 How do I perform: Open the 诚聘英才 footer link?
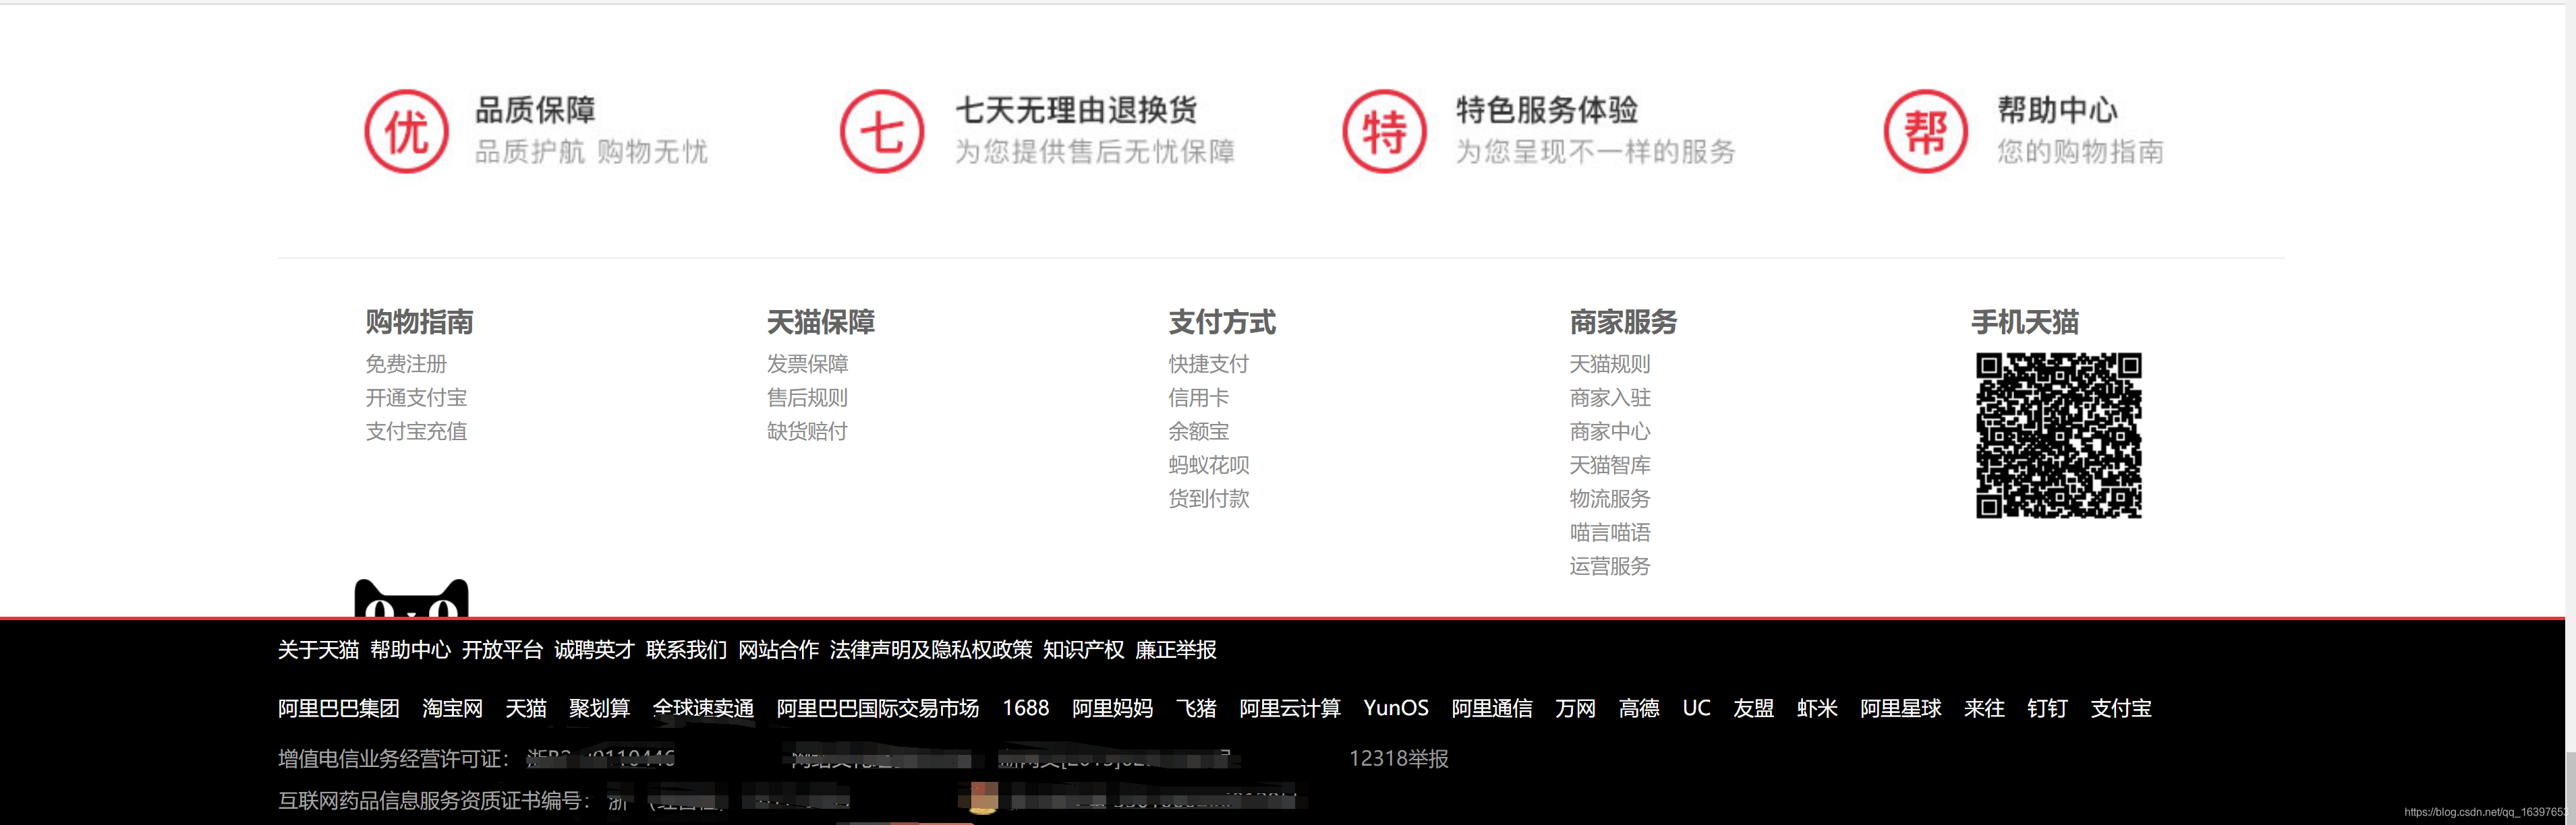[594, 650]
